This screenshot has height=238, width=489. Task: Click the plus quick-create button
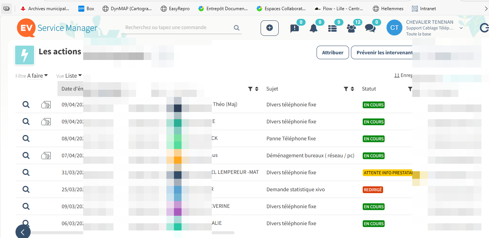tap(270, 28)
